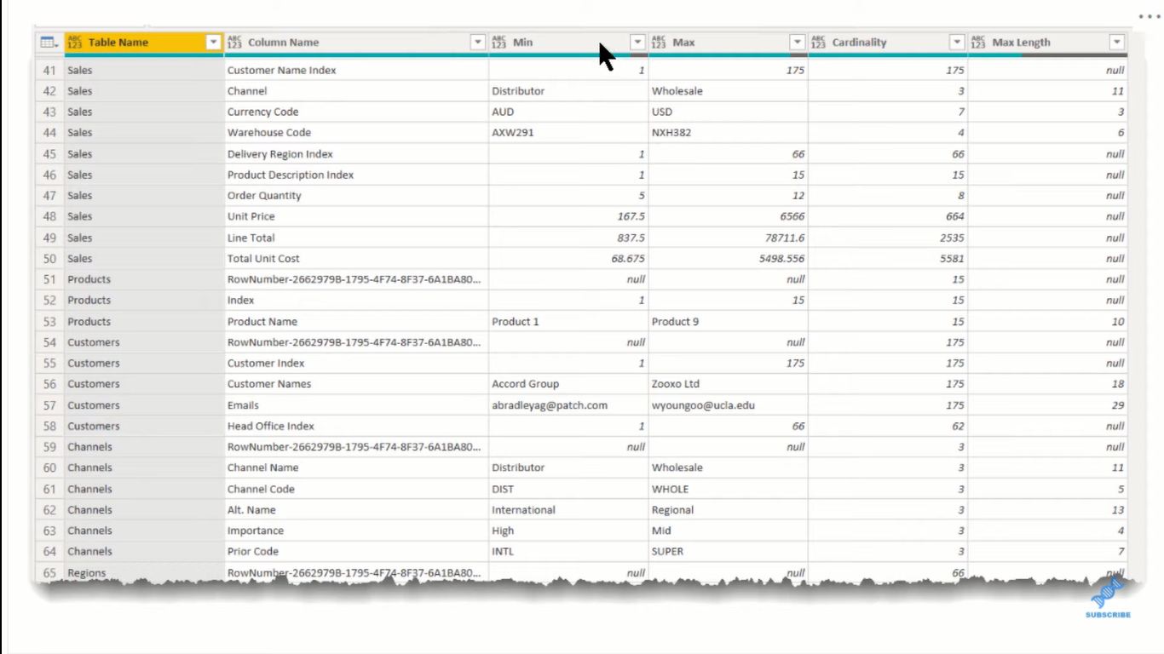
Task: Click the Emails cell
Action: click(x=356, y=405)
